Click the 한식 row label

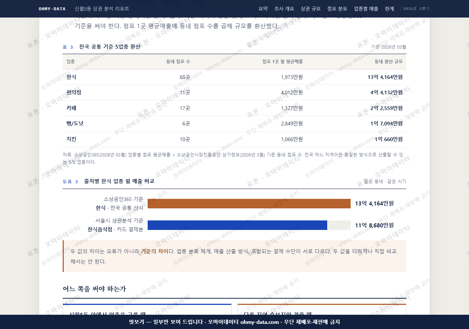[x=71, y=77]
